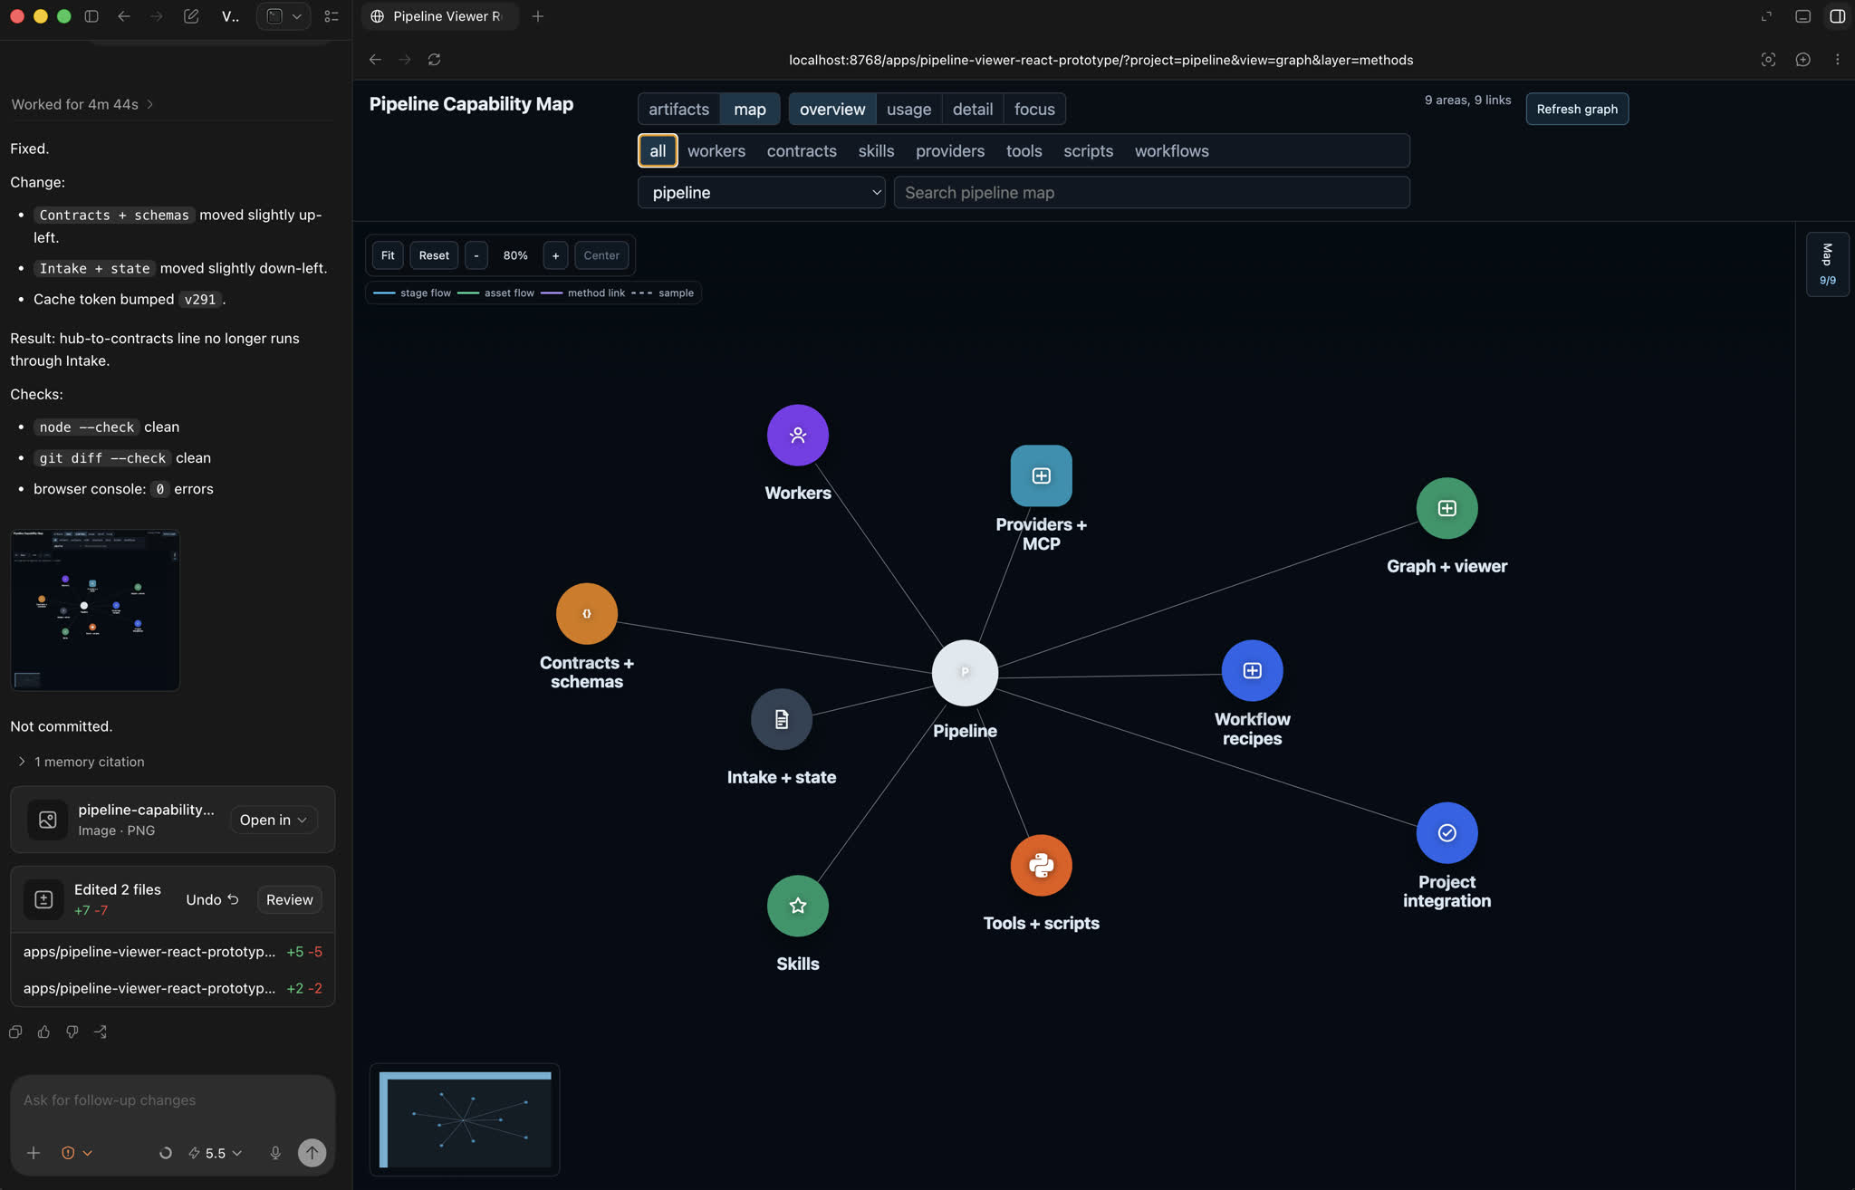Open the warning approval dropdown
This screenshot has width=1855, height=1190.
pos(76,1153)
